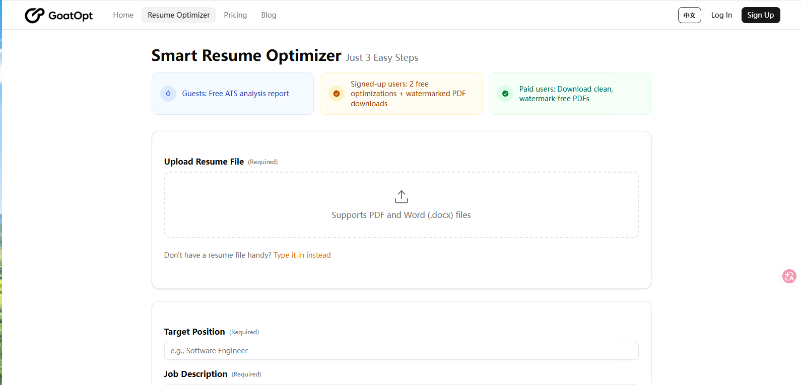This screenshot has height=385, width=801.
Task: Open the Blog nav link
Action: click(269, 15)
